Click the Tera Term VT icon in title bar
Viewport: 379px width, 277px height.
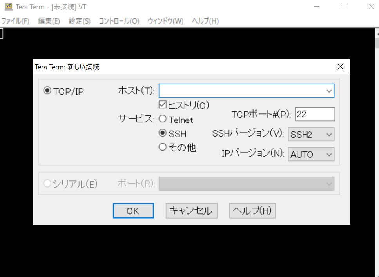(x=8, y=6)
